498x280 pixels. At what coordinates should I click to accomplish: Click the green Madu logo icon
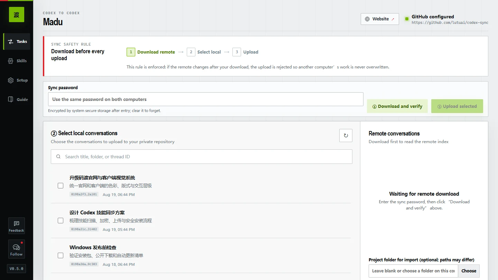pos(17,15)
